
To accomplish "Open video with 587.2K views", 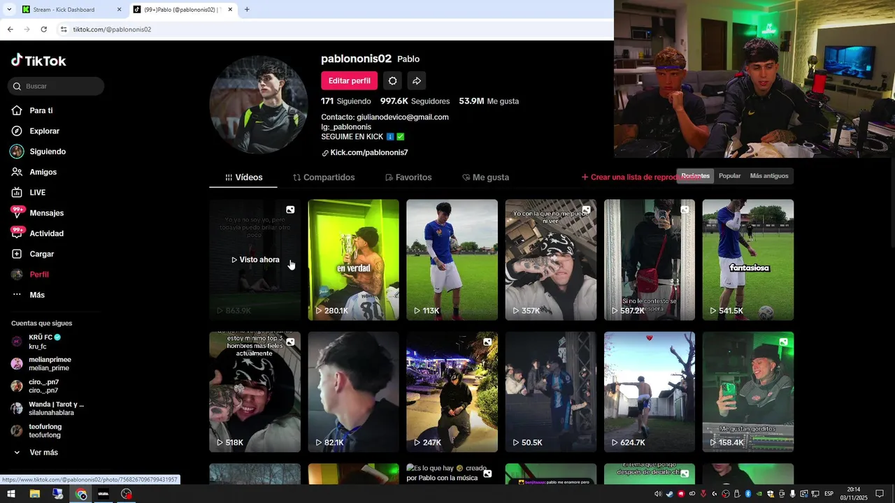I will click(x=650, y=260).
